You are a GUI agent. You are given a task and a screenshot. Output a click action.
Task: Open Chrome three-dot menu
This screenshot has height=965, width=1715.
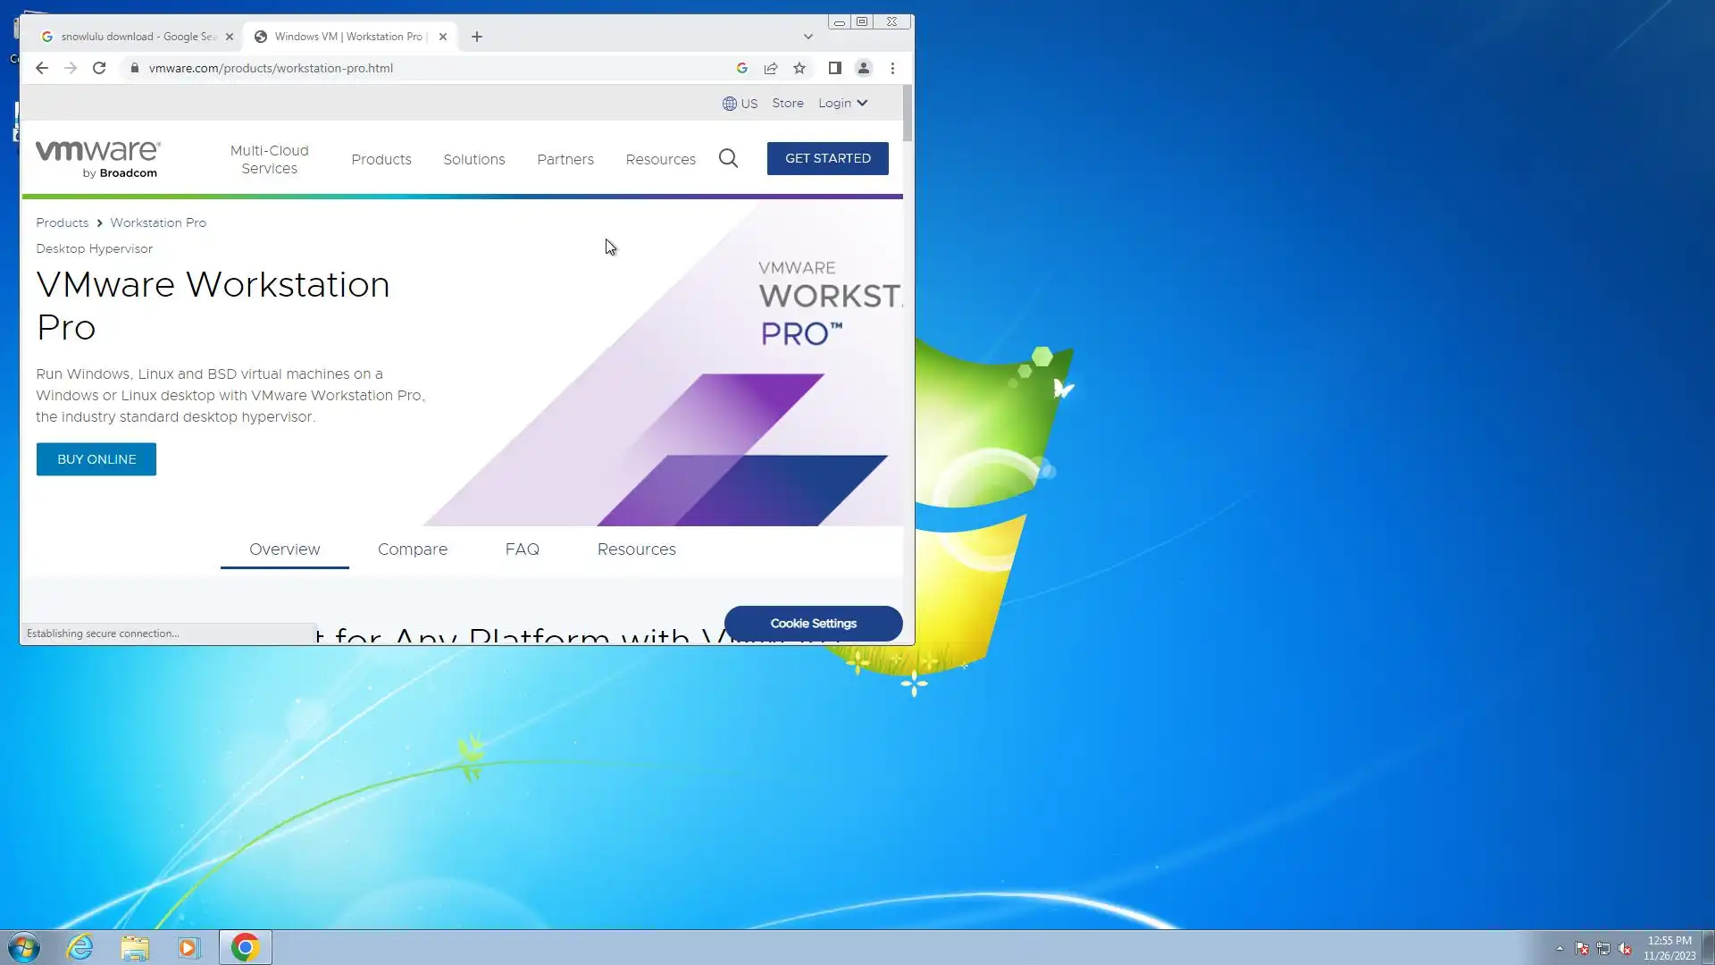[x=892, y=68]
